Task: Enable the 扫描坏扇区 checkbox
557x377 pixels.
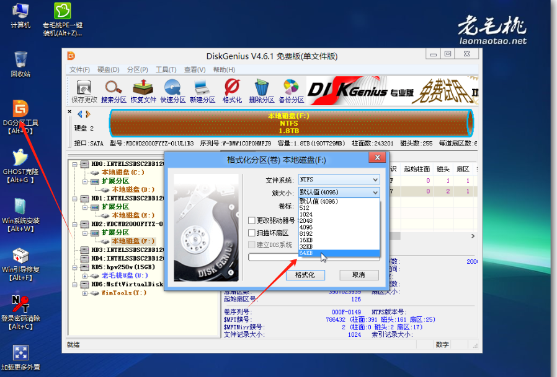Action: pos(251,233)
